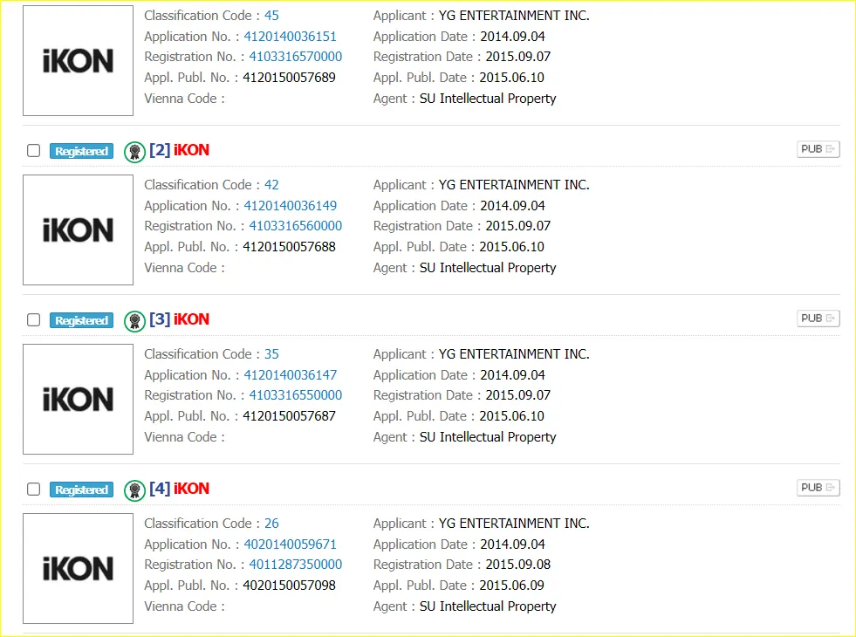Click classification code 35 link
The height and width of the screenshot is (637, 856).
(x=271, y=354)
